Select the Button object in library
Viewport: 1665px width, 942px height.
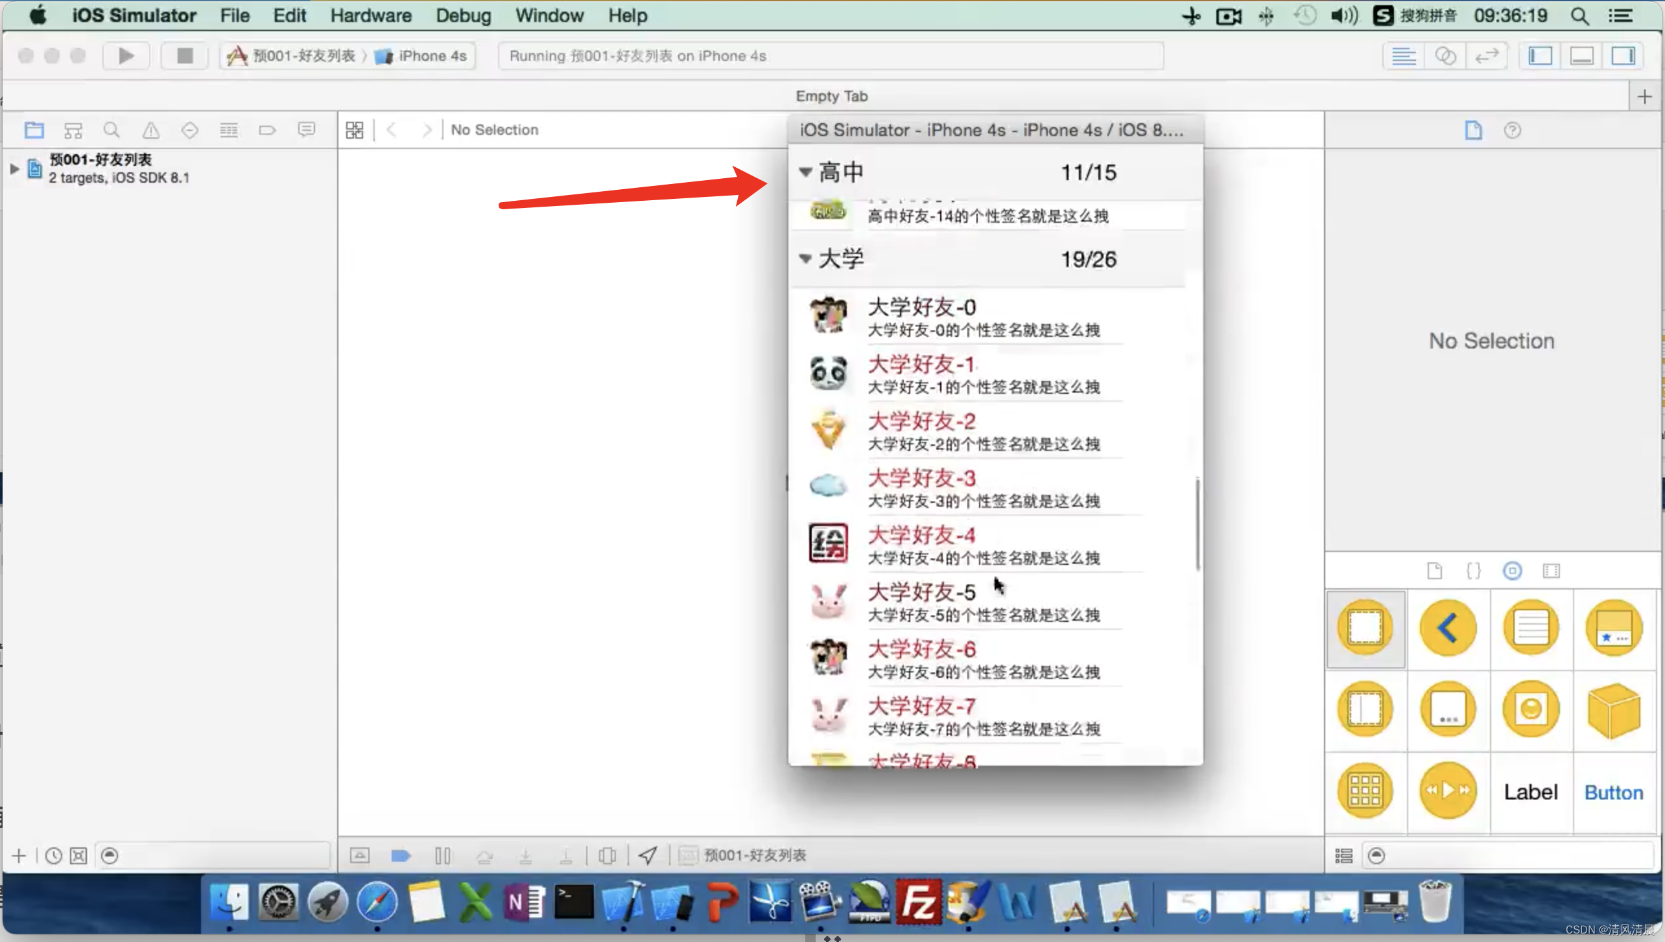[1614, 792]
